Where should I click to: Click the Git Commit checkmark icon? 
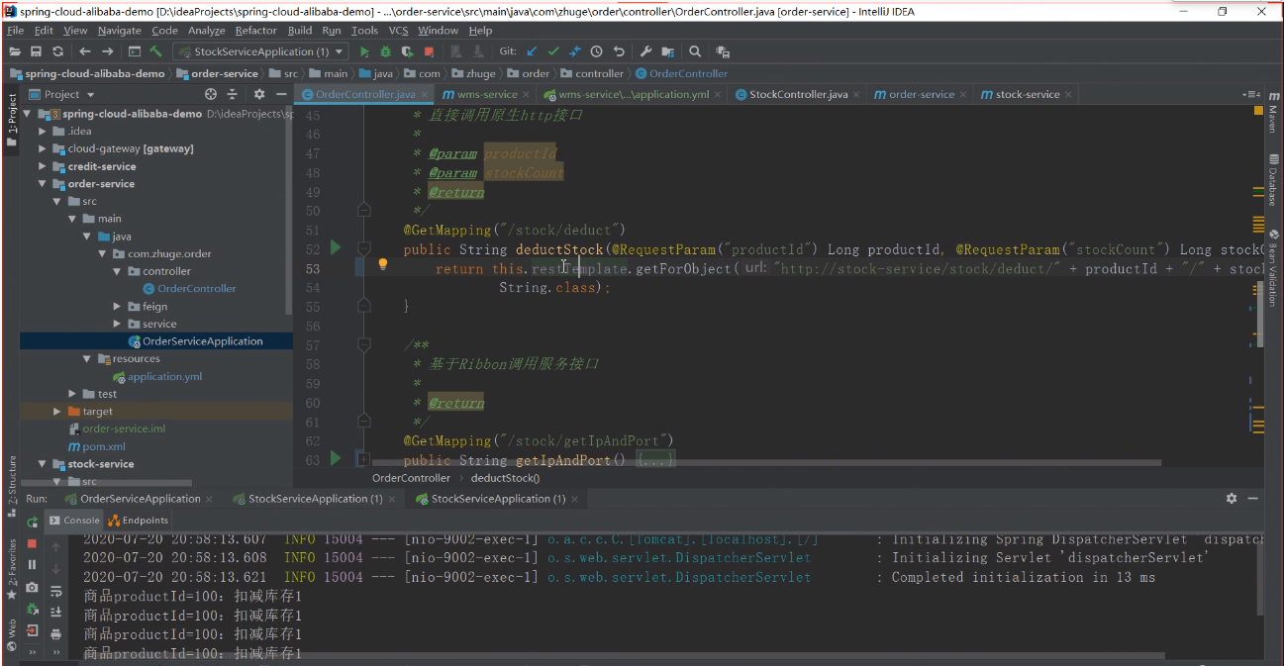point(553,51)
